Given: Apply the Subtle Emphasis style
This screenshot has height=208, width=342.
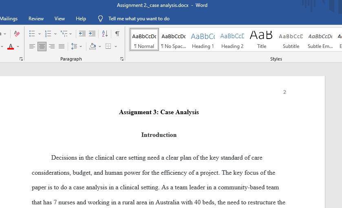Looking at the screenshot, I should pos(320,39).
